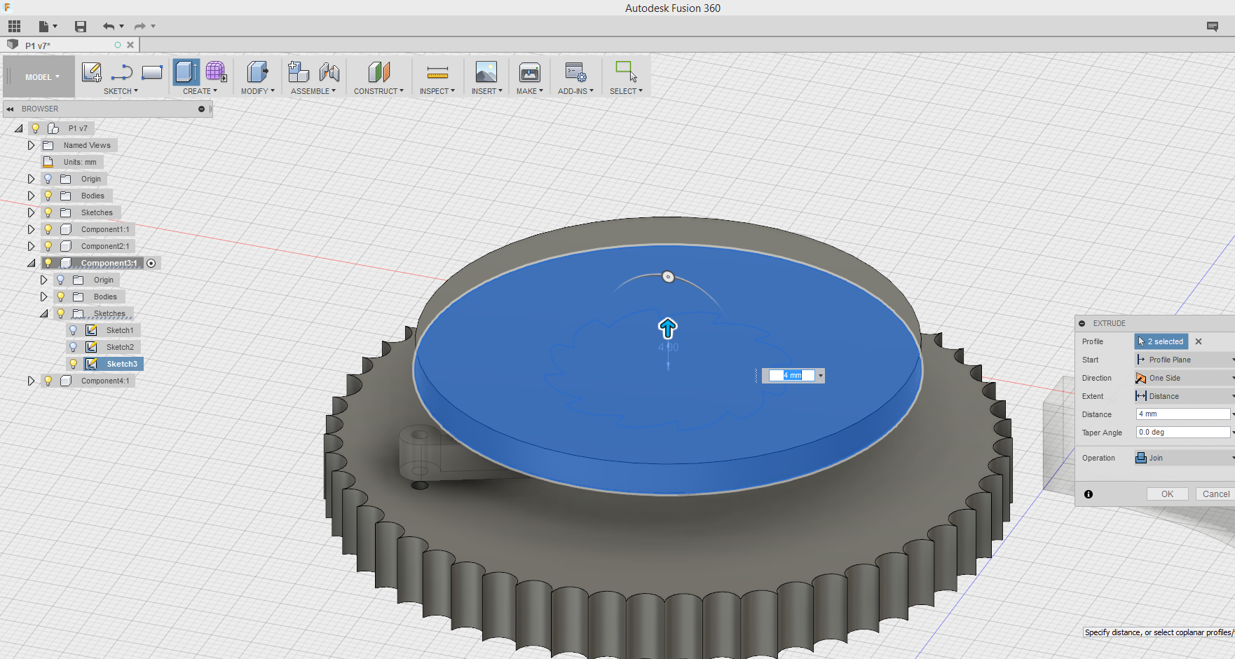Open the ASSEMBLE dropdown menu

tap(313, 91)
